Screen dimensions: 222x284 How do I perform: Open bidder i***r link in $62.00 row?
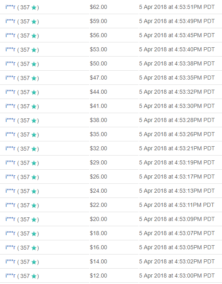pos(10,7)
